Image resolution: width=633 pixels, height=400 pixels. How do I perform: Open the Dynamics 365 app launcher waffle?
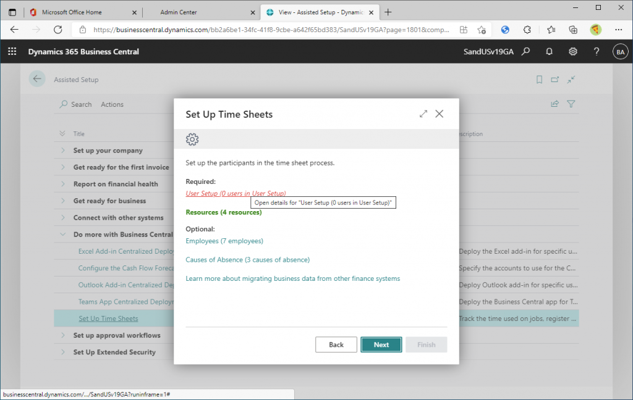click(12, 51)
